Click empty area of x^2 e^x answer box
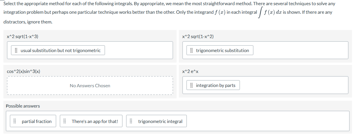 [x=293, y=85]
